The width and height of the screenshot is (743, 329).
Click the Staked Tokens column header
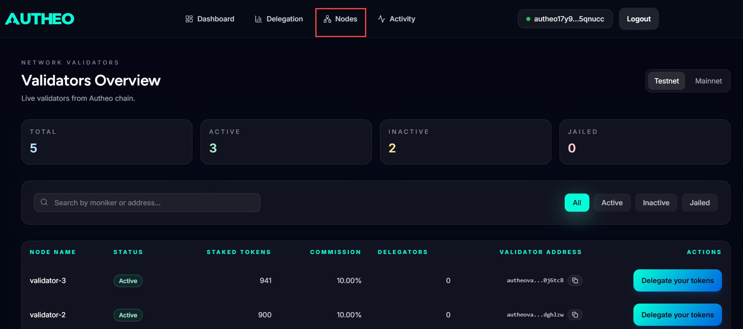(x=239, y=252)
